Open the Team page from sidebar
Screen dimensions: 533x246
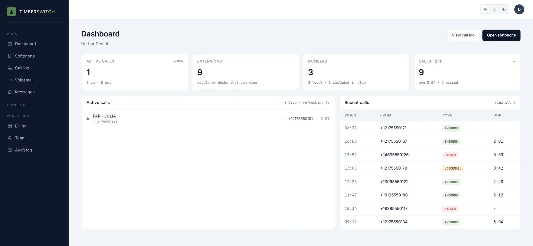coord(20,138)
